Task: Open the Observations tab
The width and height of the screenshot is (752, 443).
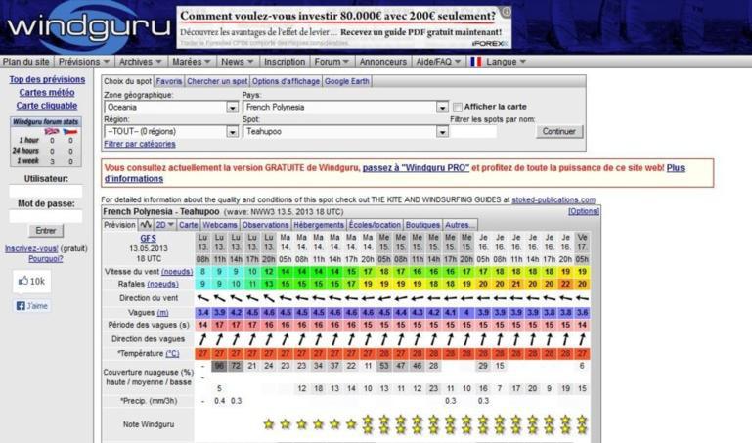Action: tap(265, 224)
